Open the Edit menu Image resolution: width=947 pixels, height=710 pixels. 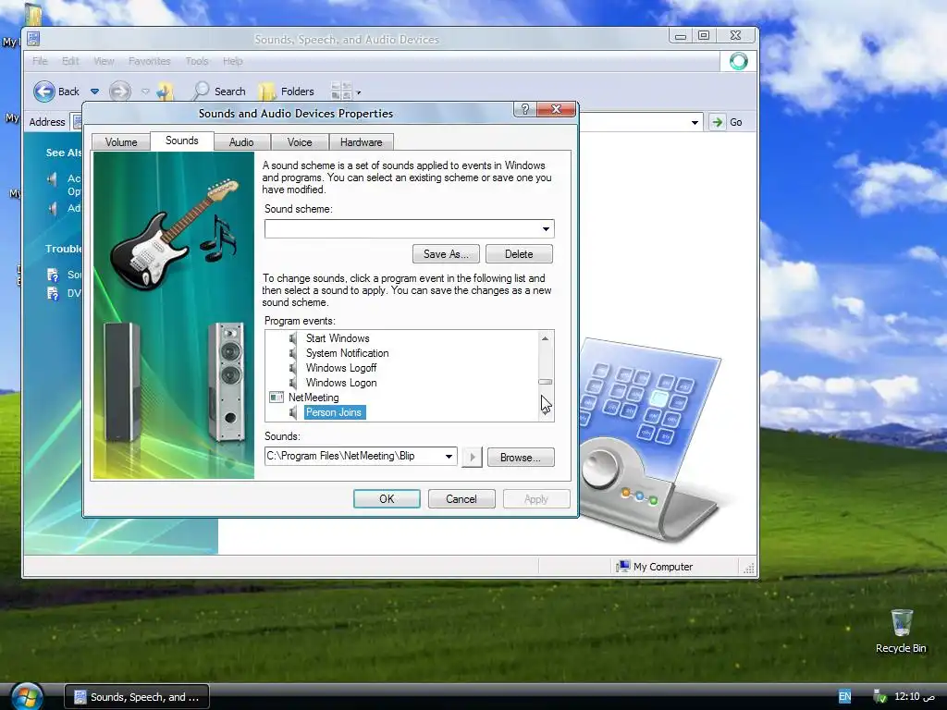(70, 61)
